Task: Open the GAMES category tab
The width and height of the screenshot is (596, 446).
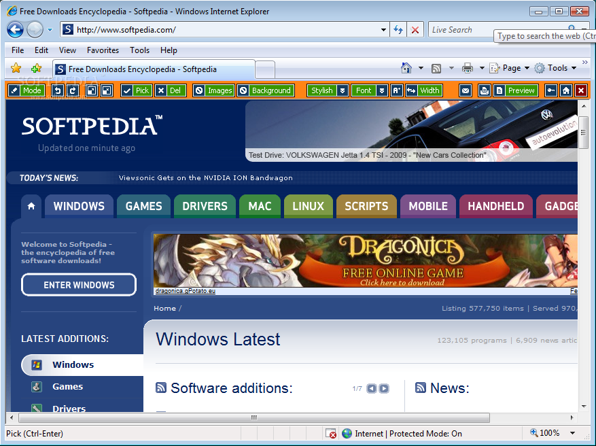Action: click(143, 206)
